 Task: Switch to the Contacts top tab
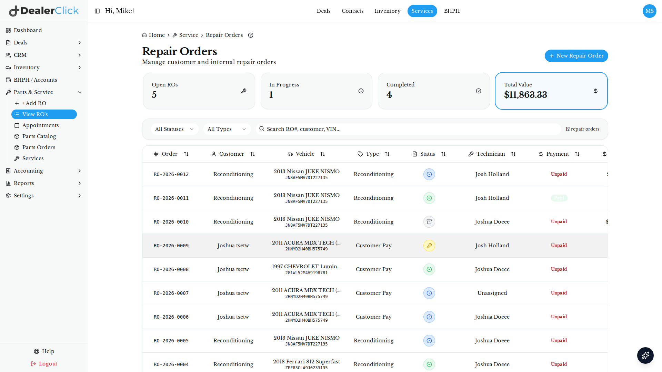click(352, 11)
